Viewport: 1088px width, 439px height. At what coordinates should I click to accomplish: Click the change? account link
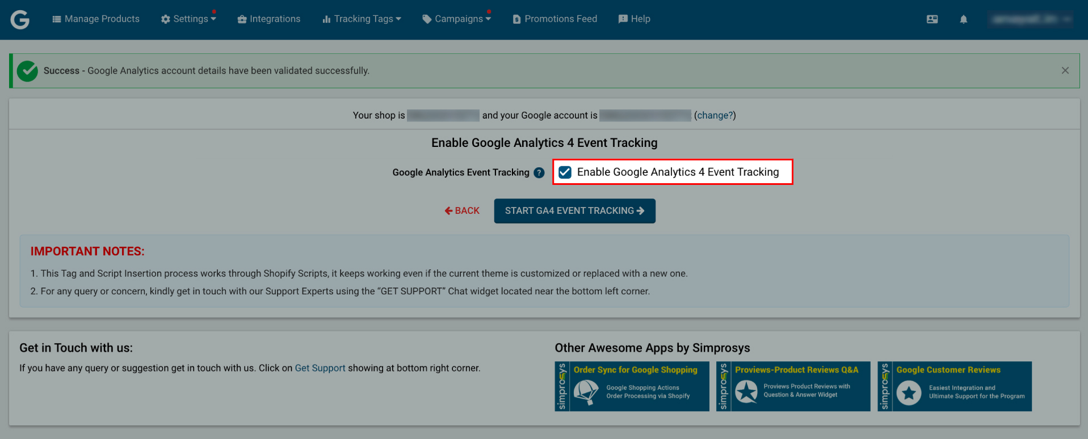(715, 115)
